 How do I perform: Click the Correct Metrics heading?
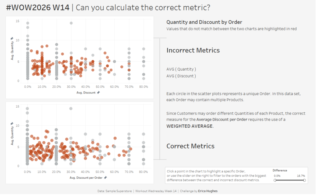pos(190,146)
